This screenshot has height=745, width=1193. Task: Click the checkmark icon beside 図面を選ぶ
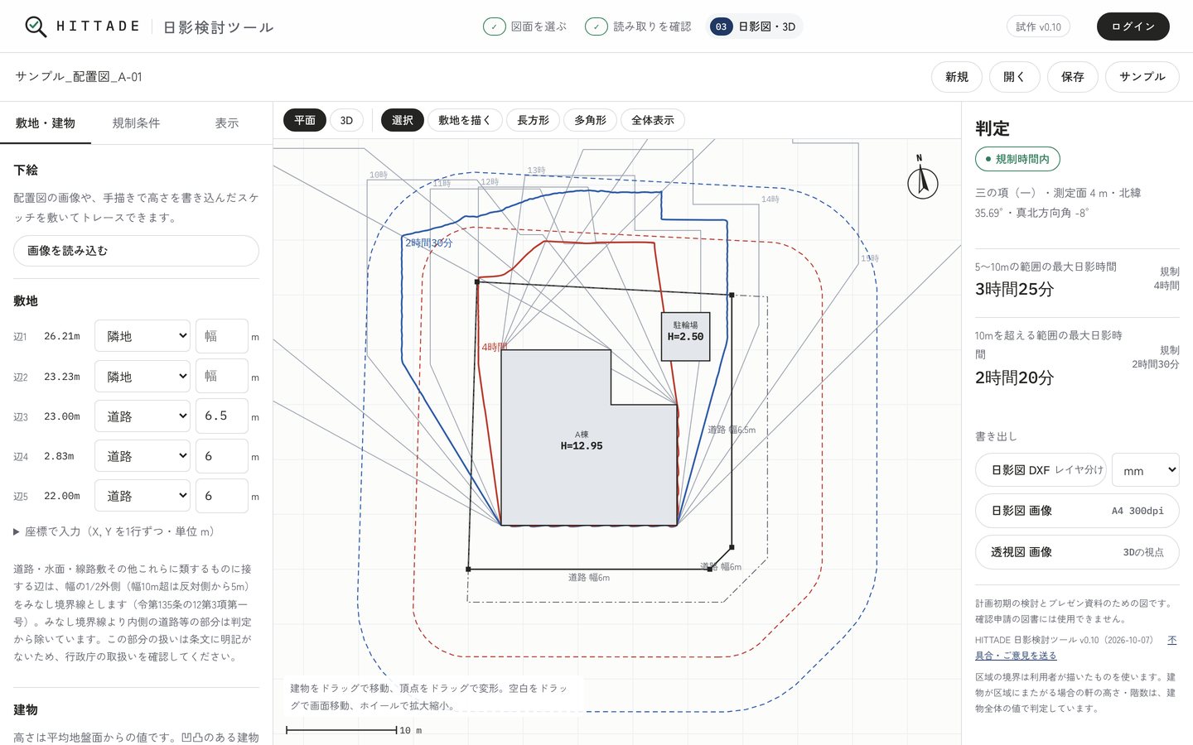tap(495, 26)
